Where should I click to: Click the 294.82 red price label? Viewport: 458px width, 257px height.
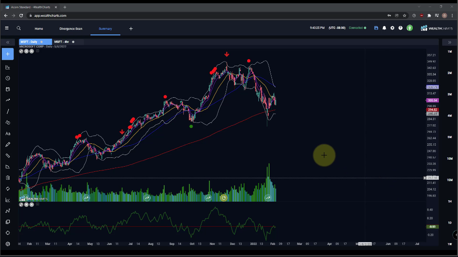(x=432, y=110)
